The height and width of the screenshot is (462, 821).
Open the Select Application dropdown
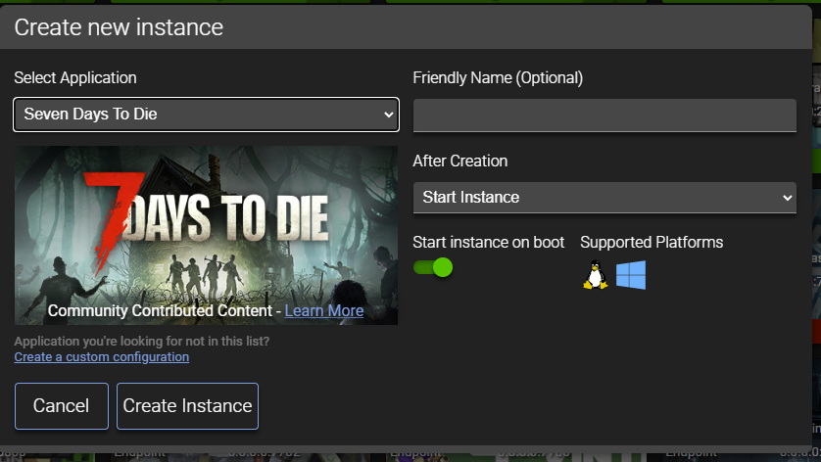coord(207,115)
